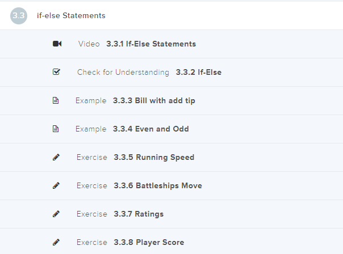Click the "Video" type label in first row
Screen dimensions: 343x254
pos(89,44)
